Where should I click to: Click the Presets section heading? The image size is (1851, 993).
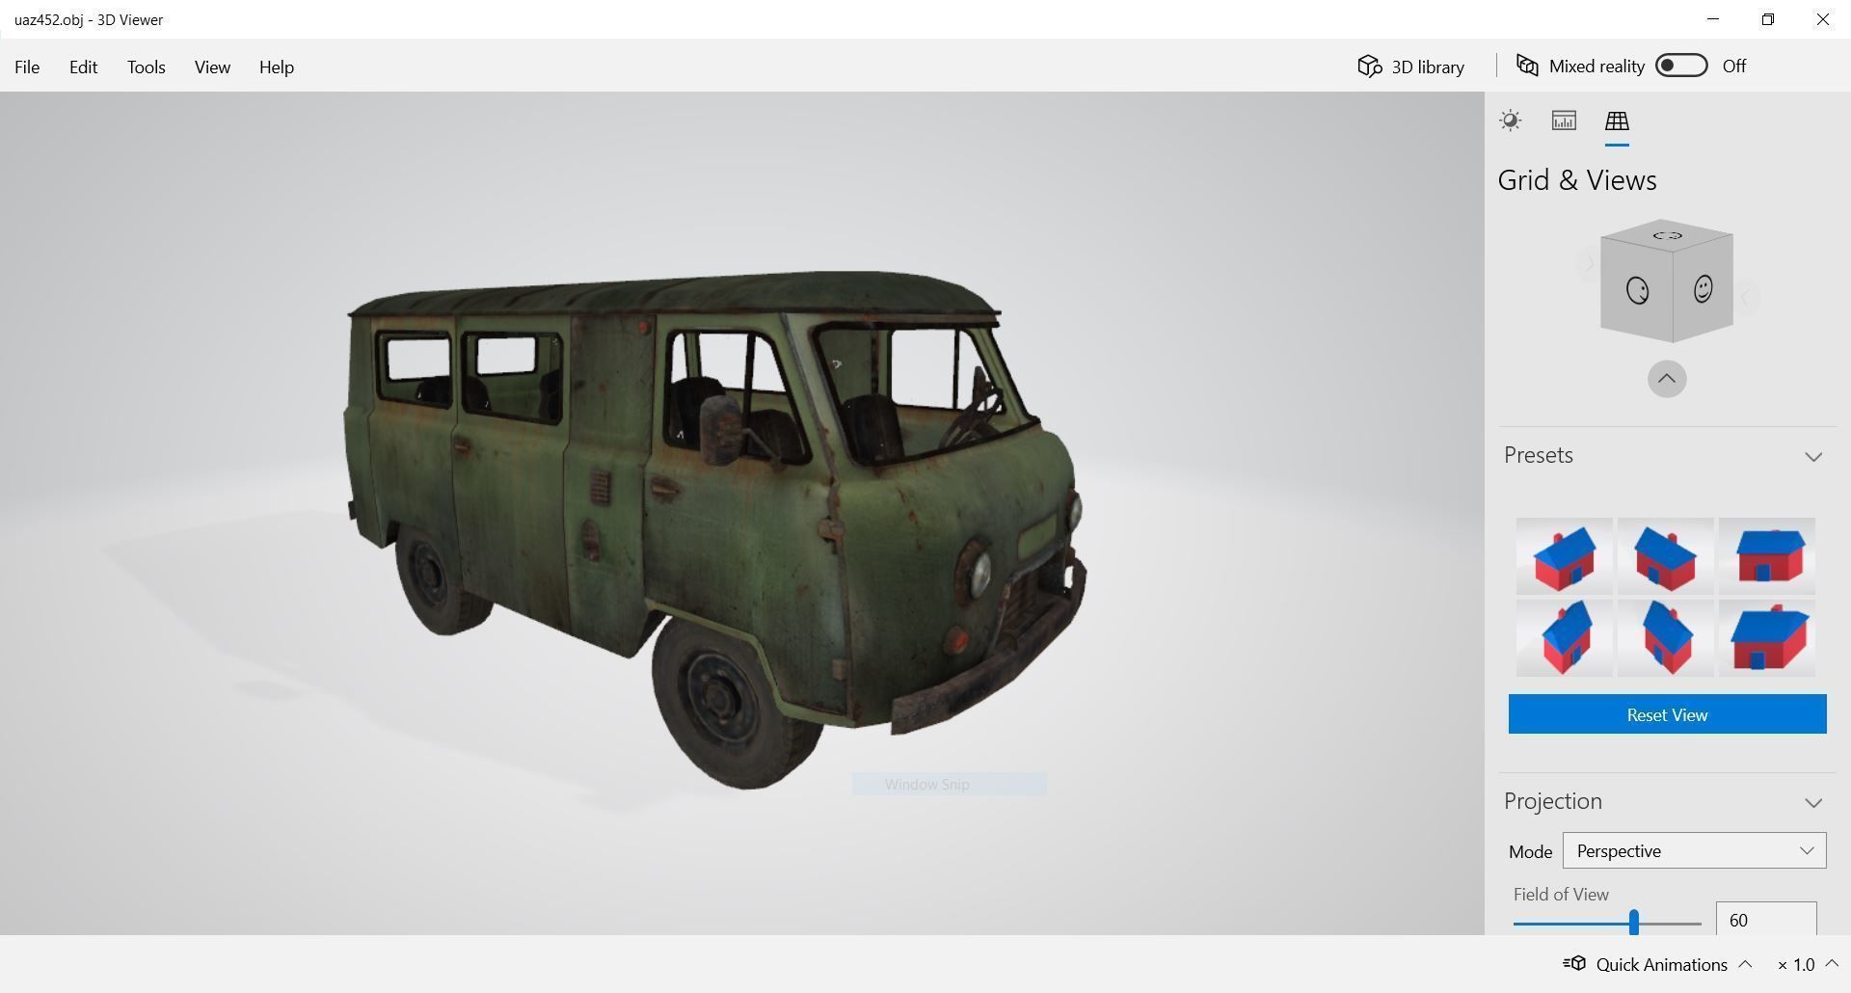click(1539, 455)
